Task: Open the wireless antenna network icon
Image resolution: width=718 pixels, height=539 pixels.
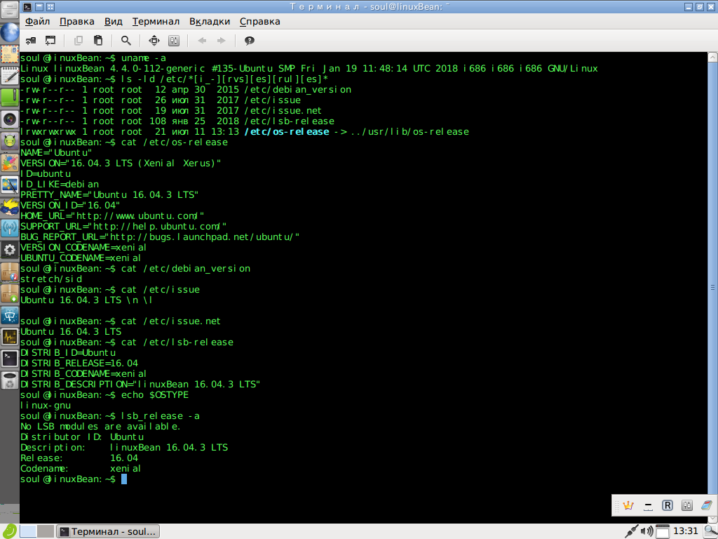Action: coord(9,228)
